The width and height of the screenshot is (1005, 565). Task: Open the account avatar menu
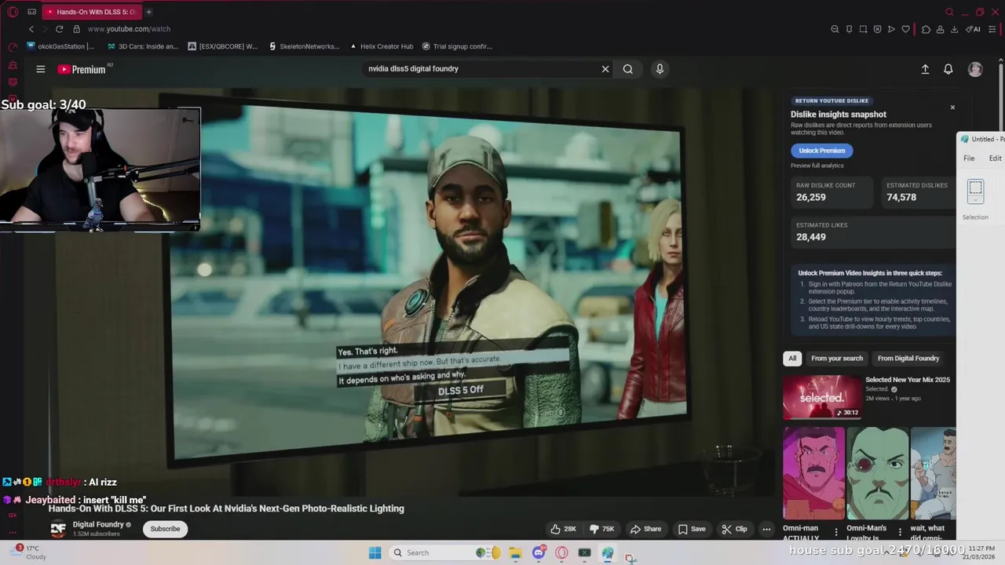(x=975, y=69)
